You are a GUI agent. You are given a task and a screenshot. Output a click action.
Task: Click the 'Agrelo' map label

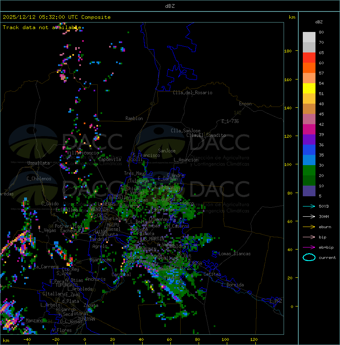[x=100, y=246]
